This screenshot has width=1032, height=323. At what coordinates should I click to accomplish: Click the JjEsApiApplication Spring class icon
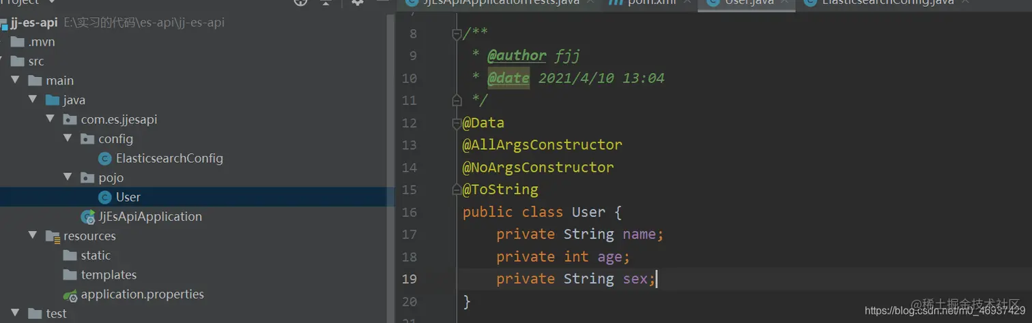pyautogui.click(x=88, y=217)
